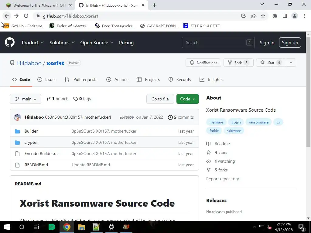Switch to the Pull requests tab
The image size is (311, 233).
click(x=81, y=79)
